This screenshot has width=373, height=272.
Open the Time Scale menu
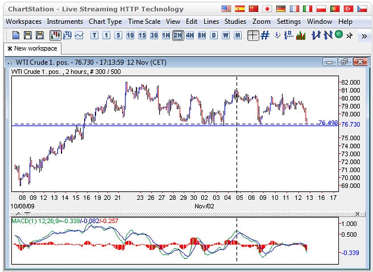[x=144, y=21]
